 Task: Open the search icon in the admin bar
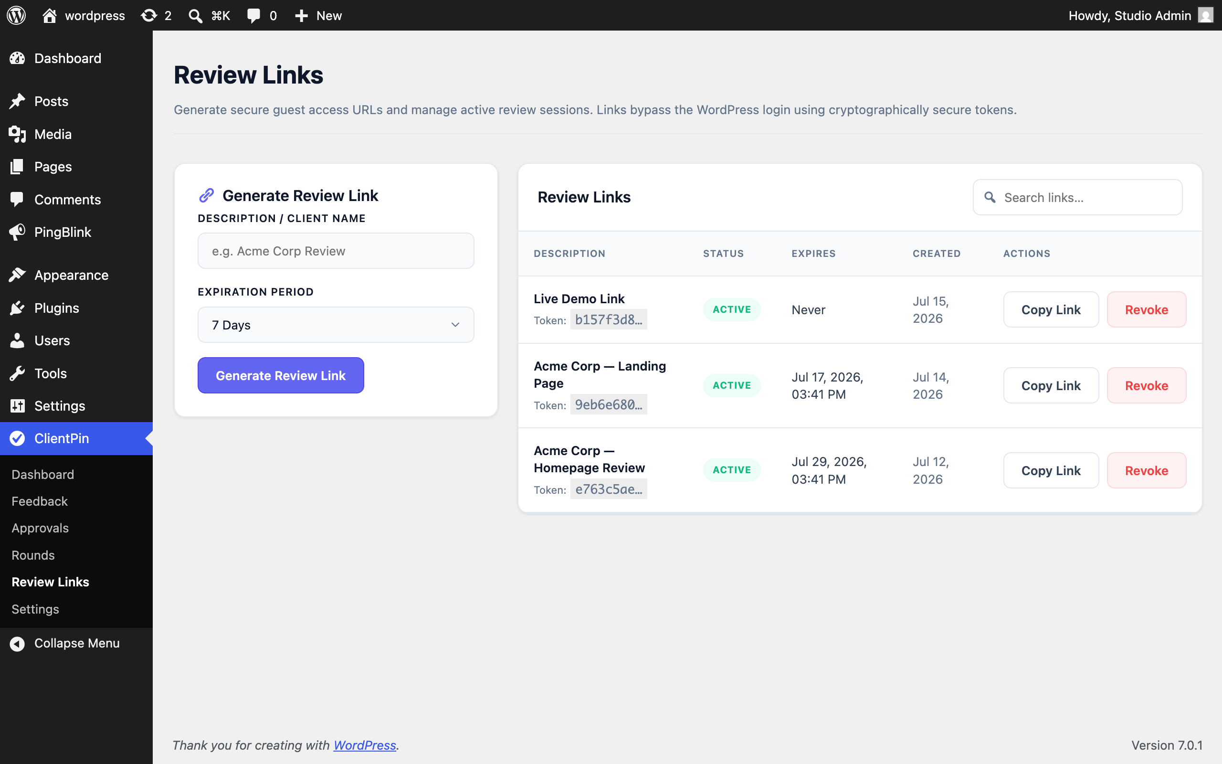(x=195, y=16)
